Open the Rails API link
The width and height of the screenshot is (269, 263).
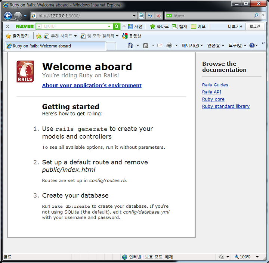click(x=211, y=92)
